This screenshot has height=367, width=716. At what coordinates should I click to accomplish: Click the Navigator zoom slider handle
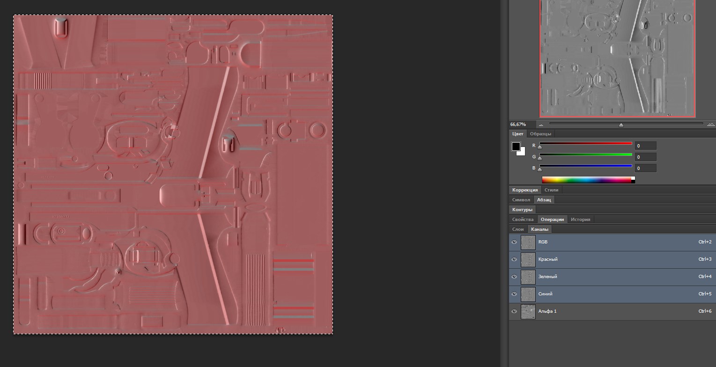click(621, 125)
